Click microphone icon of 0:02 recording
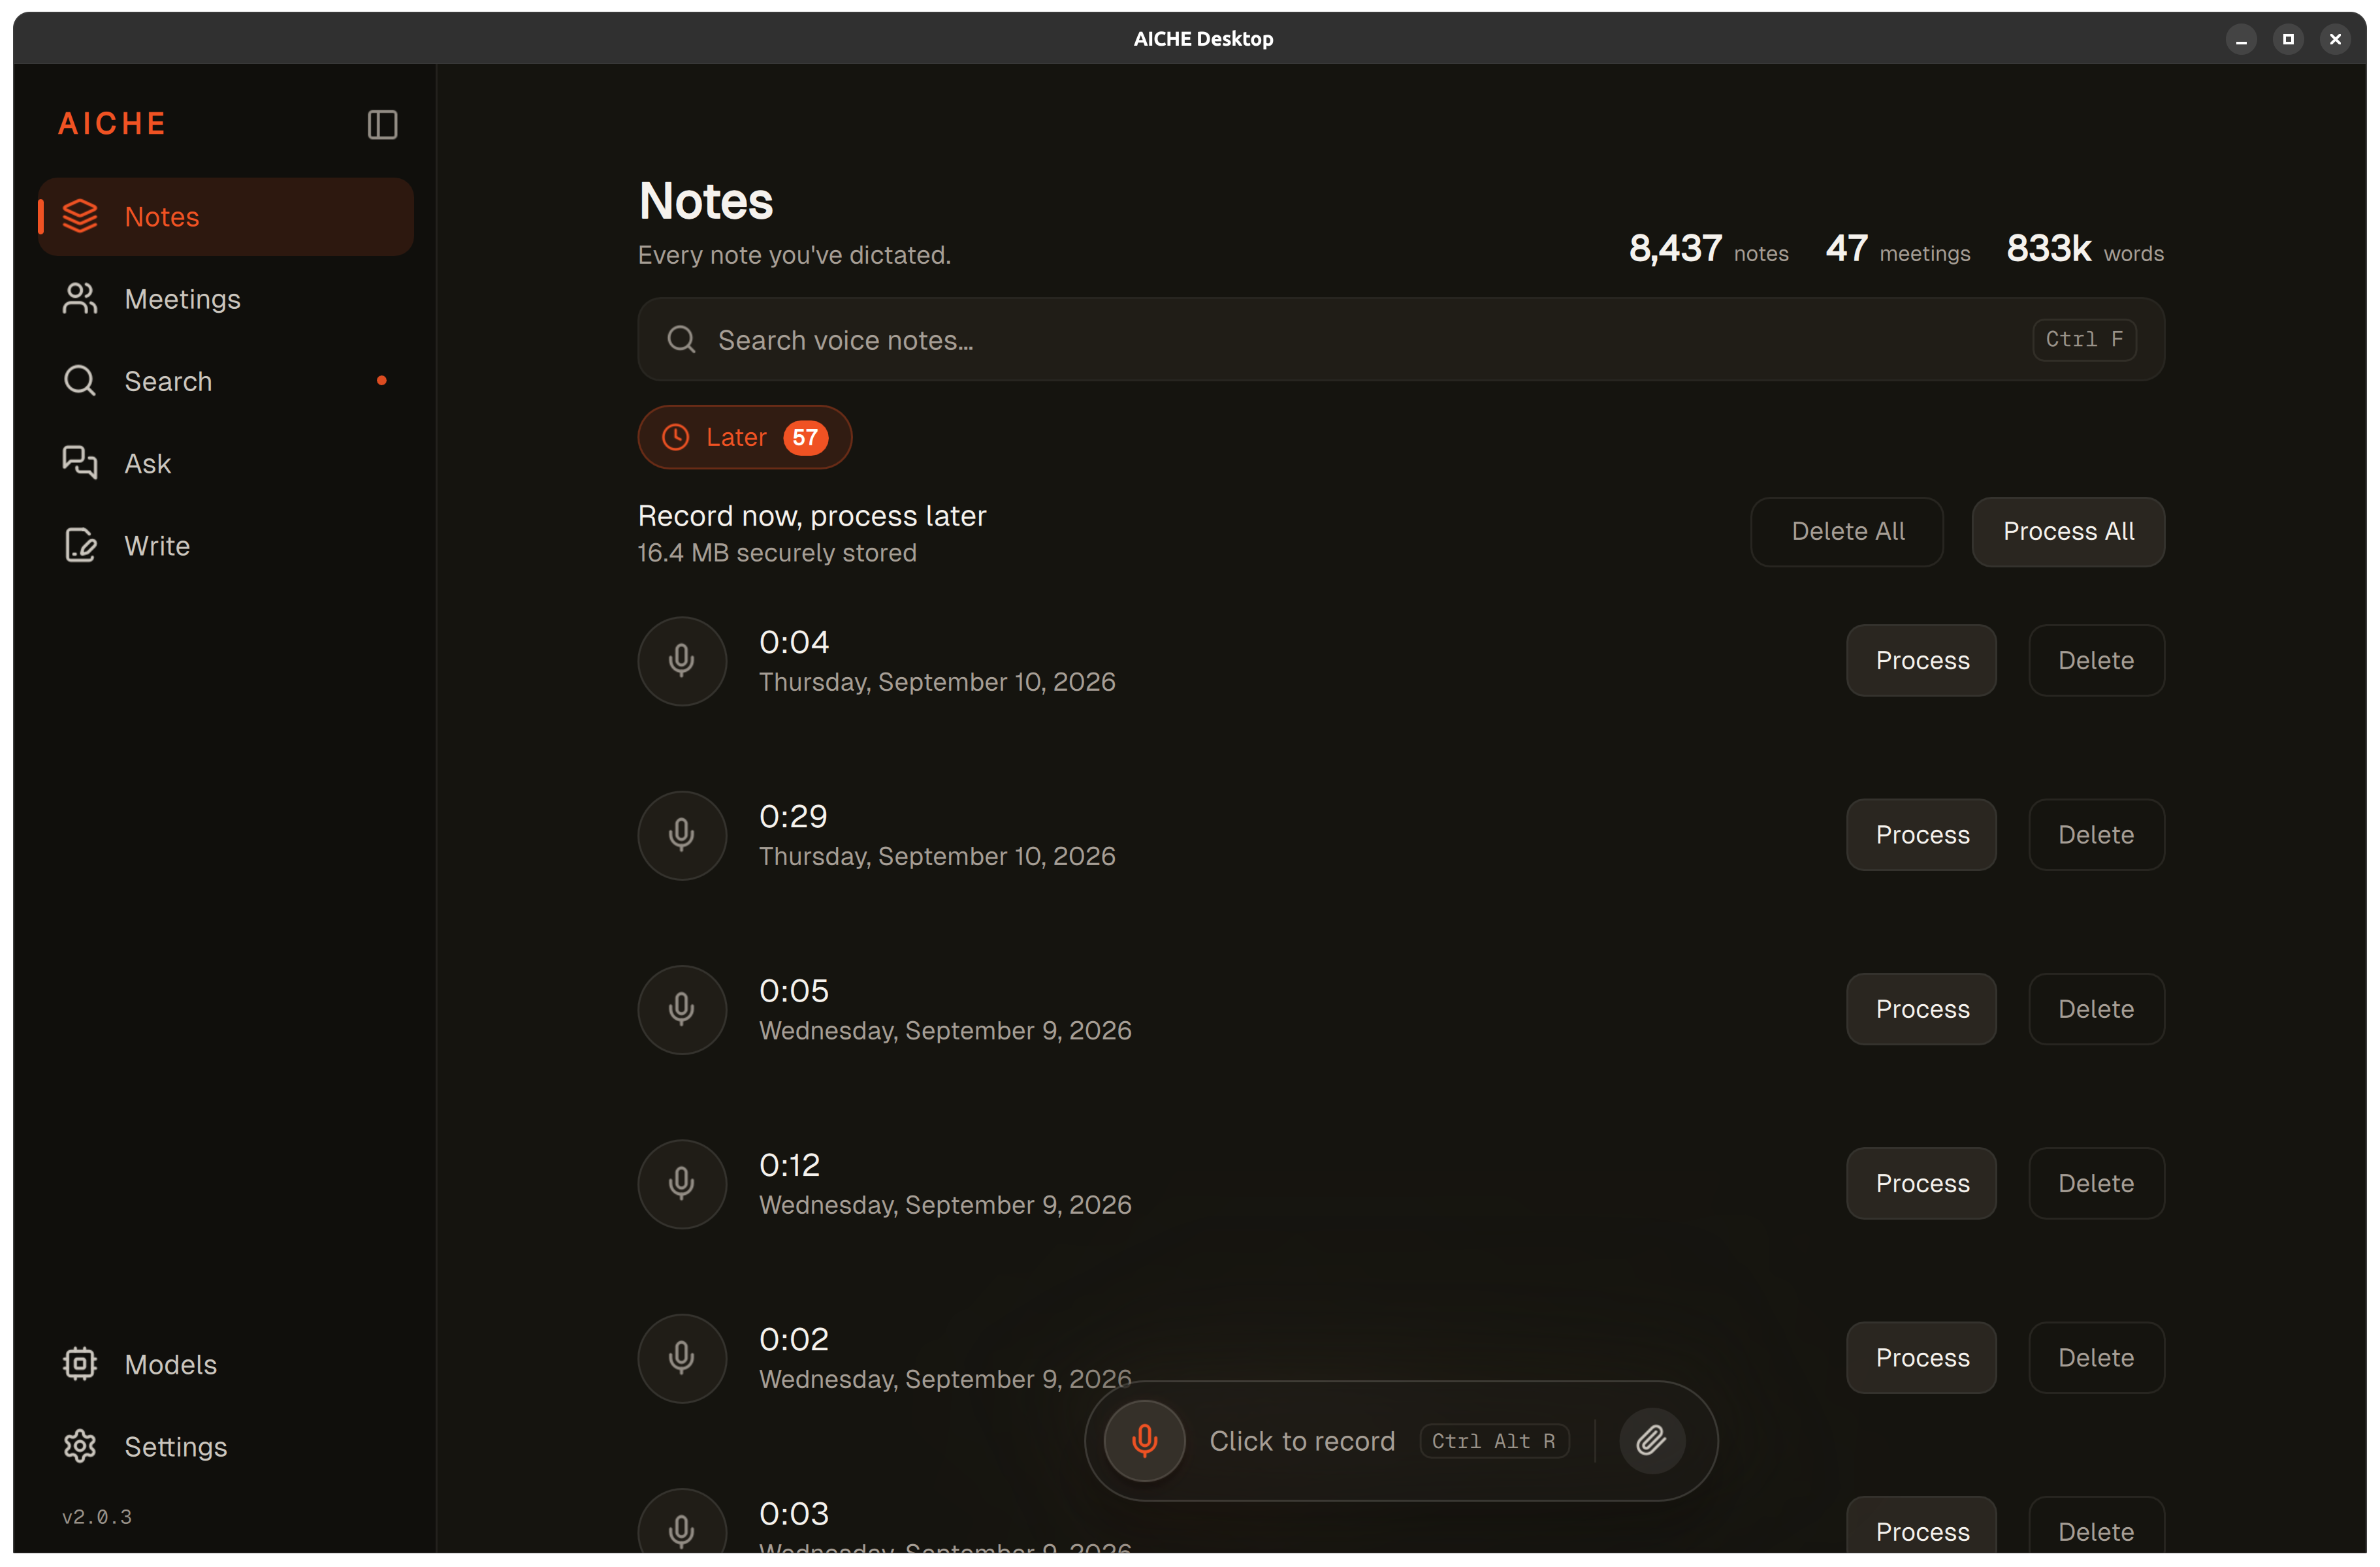Image resolution: width=2380 pixels, height=1567 pixels. (x=682, y=1358)
